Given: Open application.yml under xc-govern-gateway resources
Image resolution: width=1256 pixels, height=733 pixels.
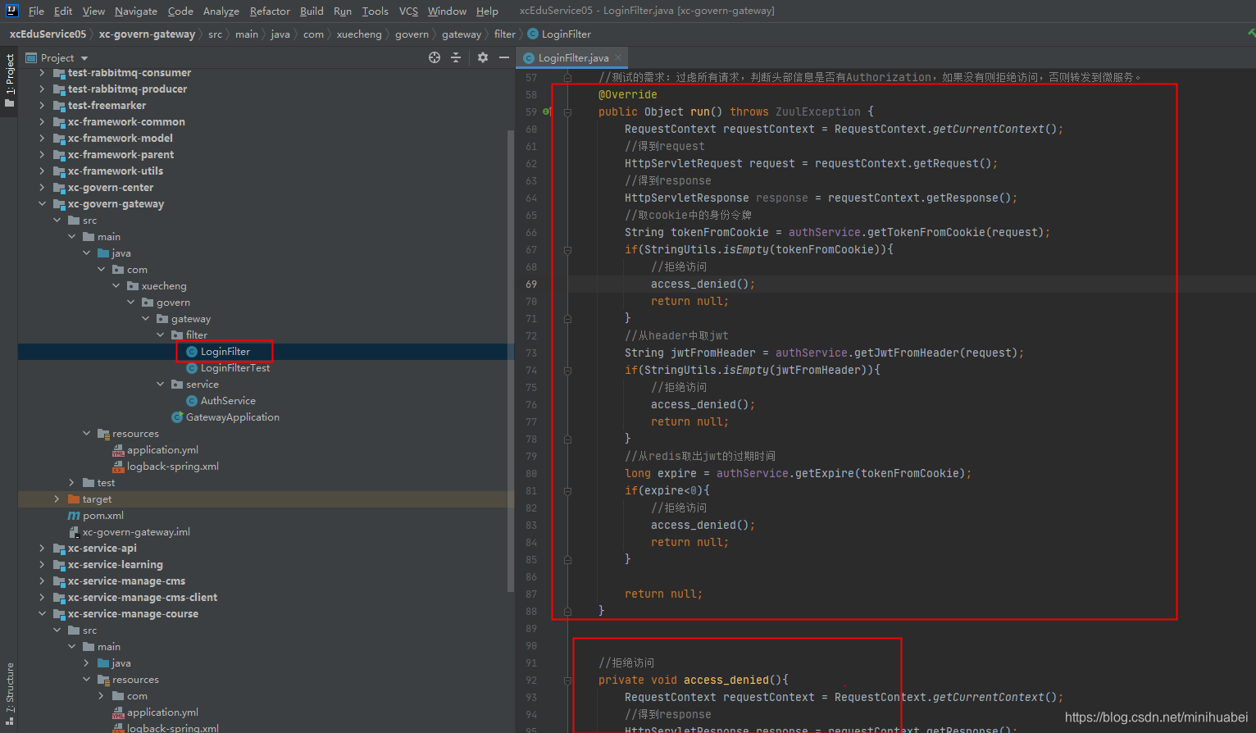Looking at the screenshot, I should click(162, 450).
